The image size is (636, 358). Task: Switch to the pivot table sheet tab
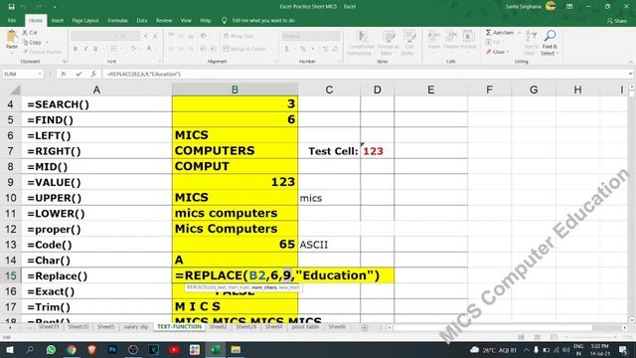click(305, 327)
